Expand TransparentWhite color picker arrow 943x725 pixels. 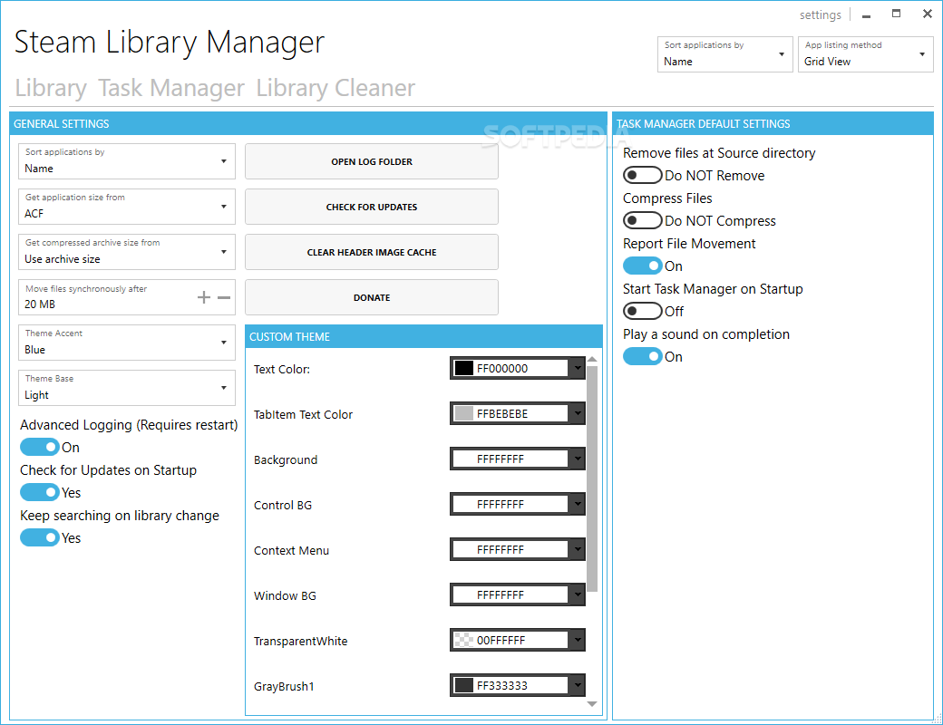click(578, 640)
